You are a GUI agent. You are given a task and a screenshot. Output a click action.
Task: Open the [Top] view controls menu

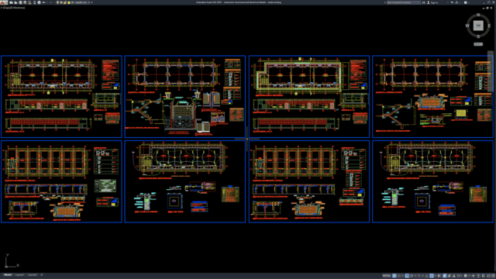(5, 8)
